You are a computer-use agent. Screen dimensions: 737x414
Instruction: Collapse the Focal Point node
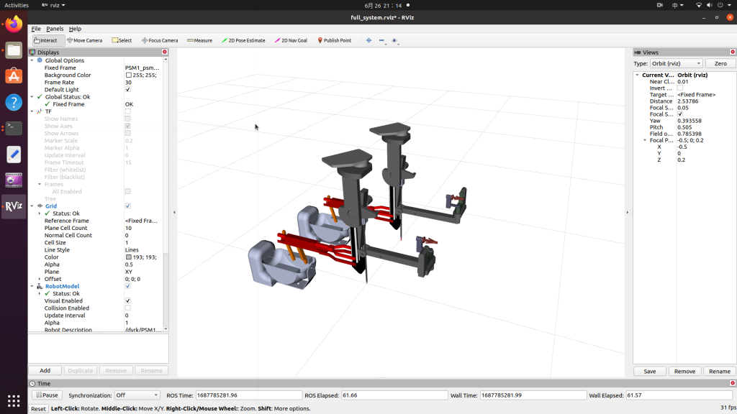(645, 140)
